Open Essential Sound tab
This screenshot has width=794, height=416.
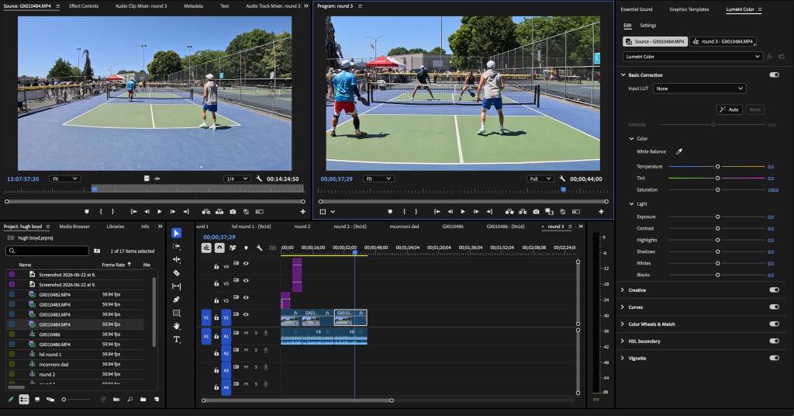637,9
